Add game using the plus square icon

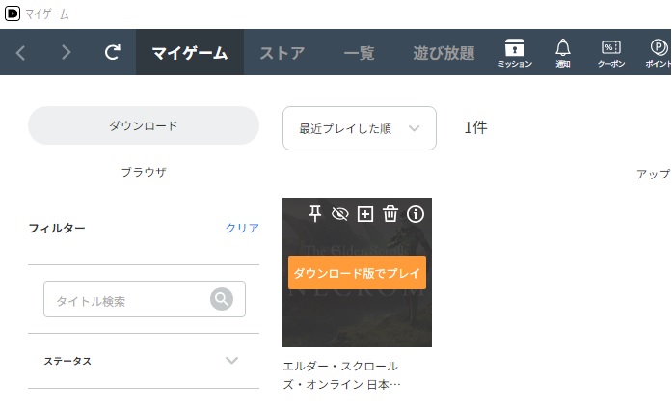click(365, 213)
